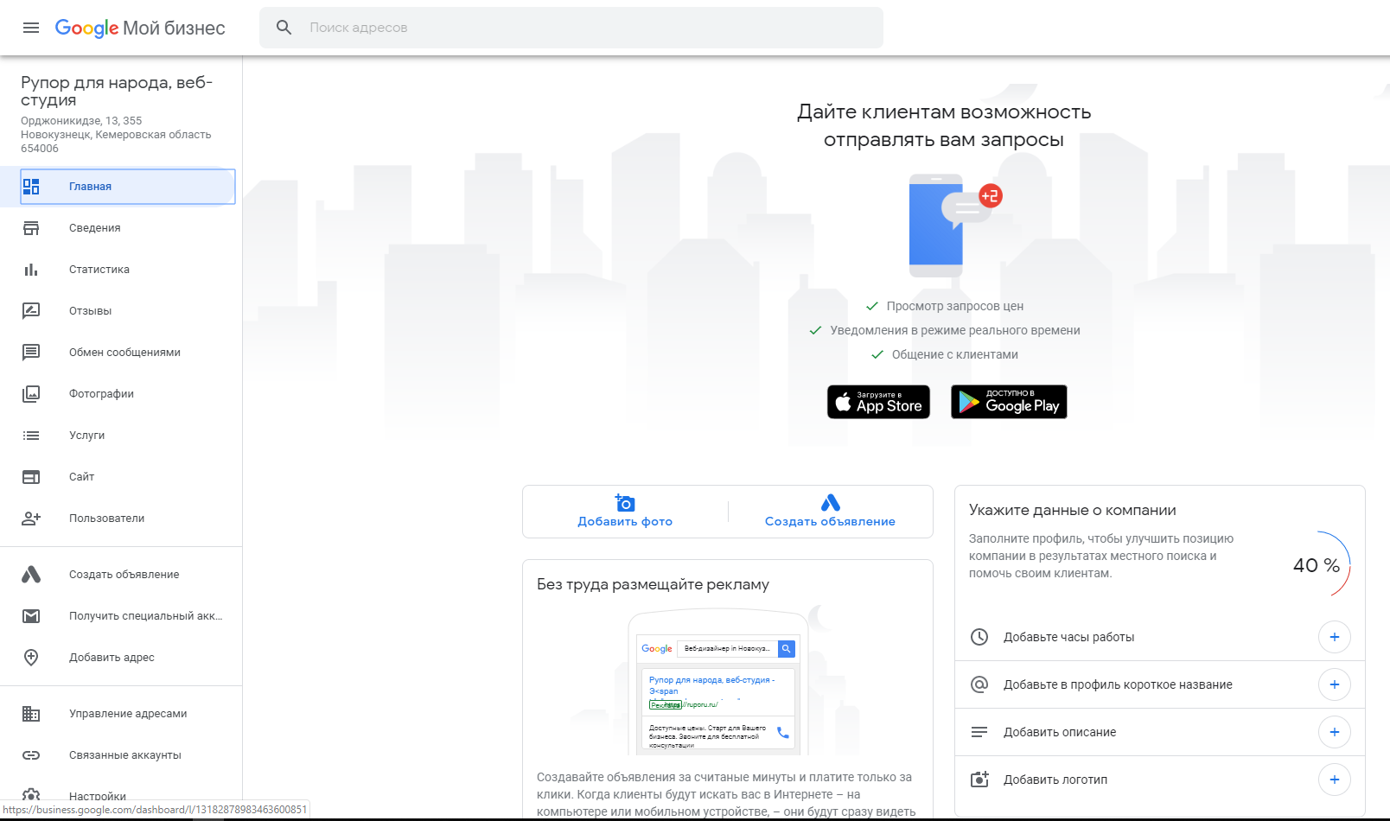Click the Услуги list icon
Image resolution: width=1390 pixels, height=821 pixels.
31,436
